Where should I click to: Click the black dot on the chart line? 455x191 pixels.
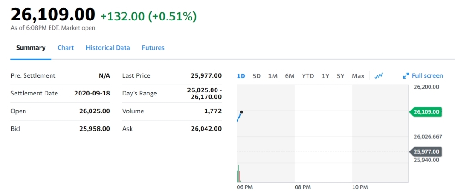[242, 112]
